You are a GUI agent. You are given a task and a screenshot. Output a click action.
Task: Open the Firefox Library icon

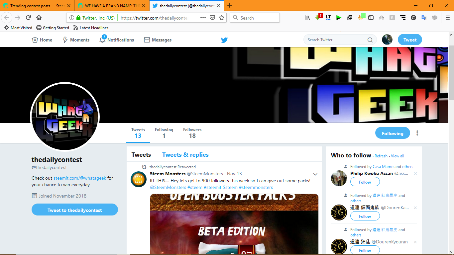[x=307, y=18]
